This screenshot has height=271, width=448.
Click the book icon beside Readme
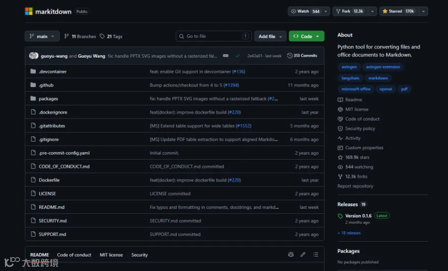pos(340,100)
